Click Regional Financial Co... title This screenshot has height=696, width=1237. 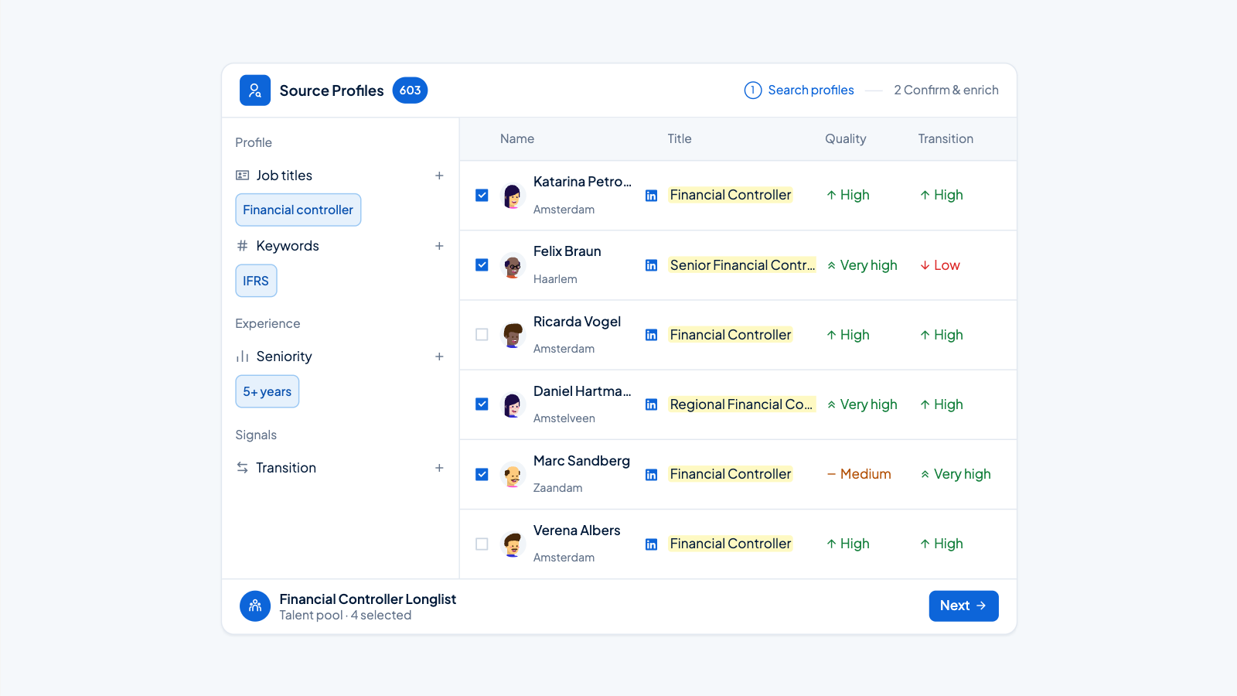click(741, 404)
